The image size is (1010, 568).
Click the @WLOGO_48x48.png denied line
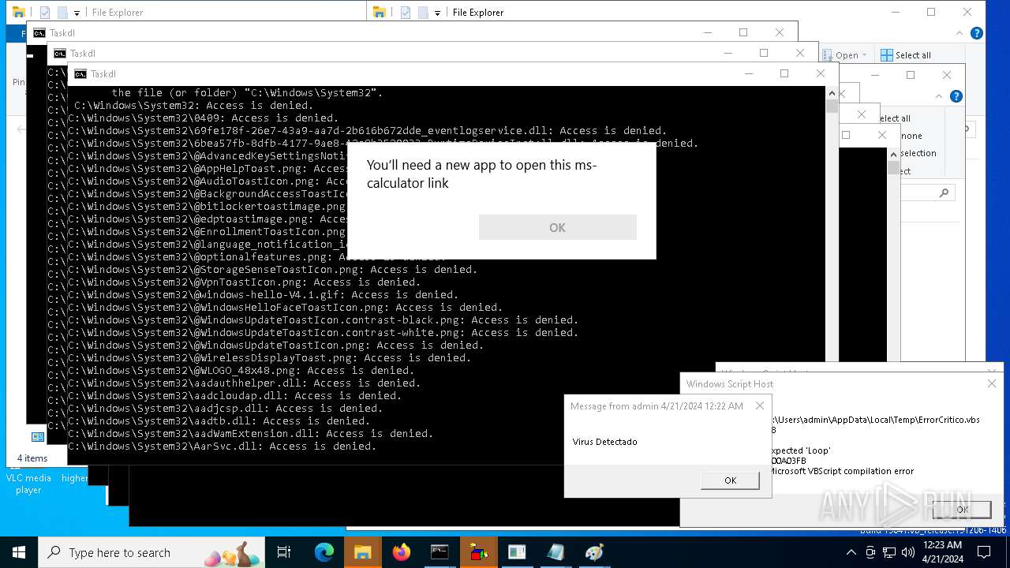[x=241, y=371]
